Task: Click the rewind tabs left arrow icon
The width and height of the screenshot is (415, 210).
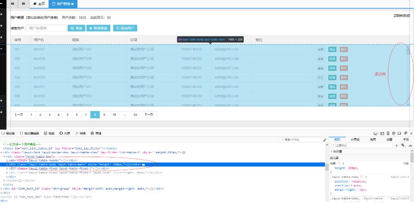Action: [x=12, y=4]
